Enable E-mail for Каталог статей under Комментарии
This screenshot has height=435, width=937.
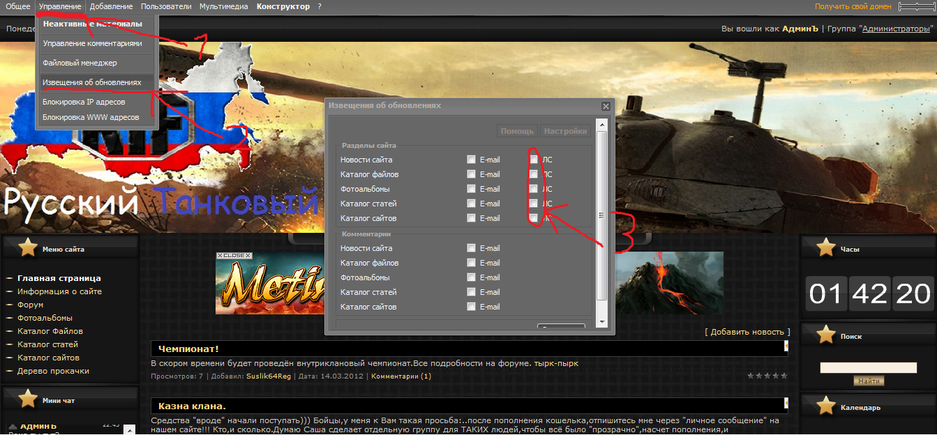point(471,292)
